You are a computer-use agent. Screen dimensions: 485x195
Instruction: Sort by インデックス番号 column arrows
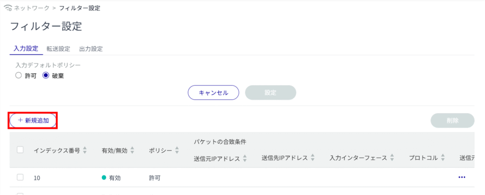coord(85,151)
